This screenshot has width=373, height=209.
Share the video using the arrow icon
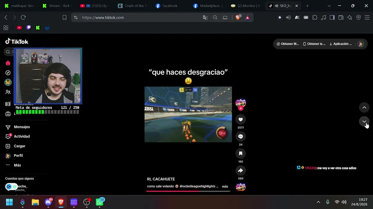(240, 170)
